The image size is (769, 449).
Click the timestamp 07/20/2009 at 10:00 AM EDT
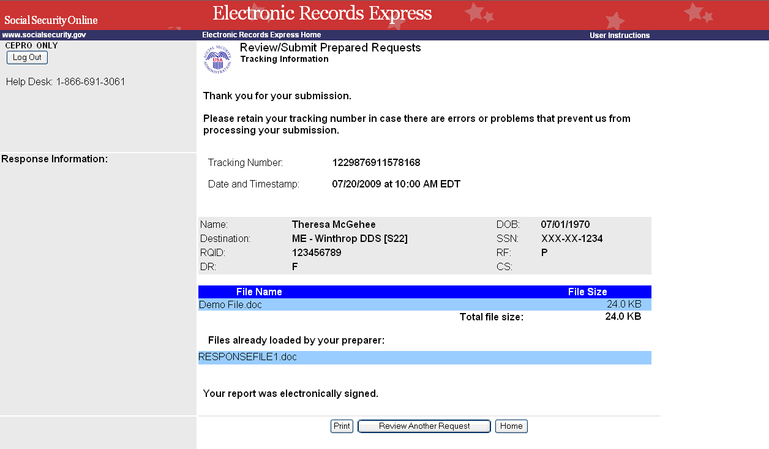click(x=396, y=184)
